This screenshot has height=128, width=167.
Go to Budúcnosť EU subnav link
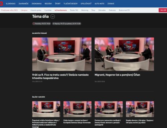click(124, 10)
